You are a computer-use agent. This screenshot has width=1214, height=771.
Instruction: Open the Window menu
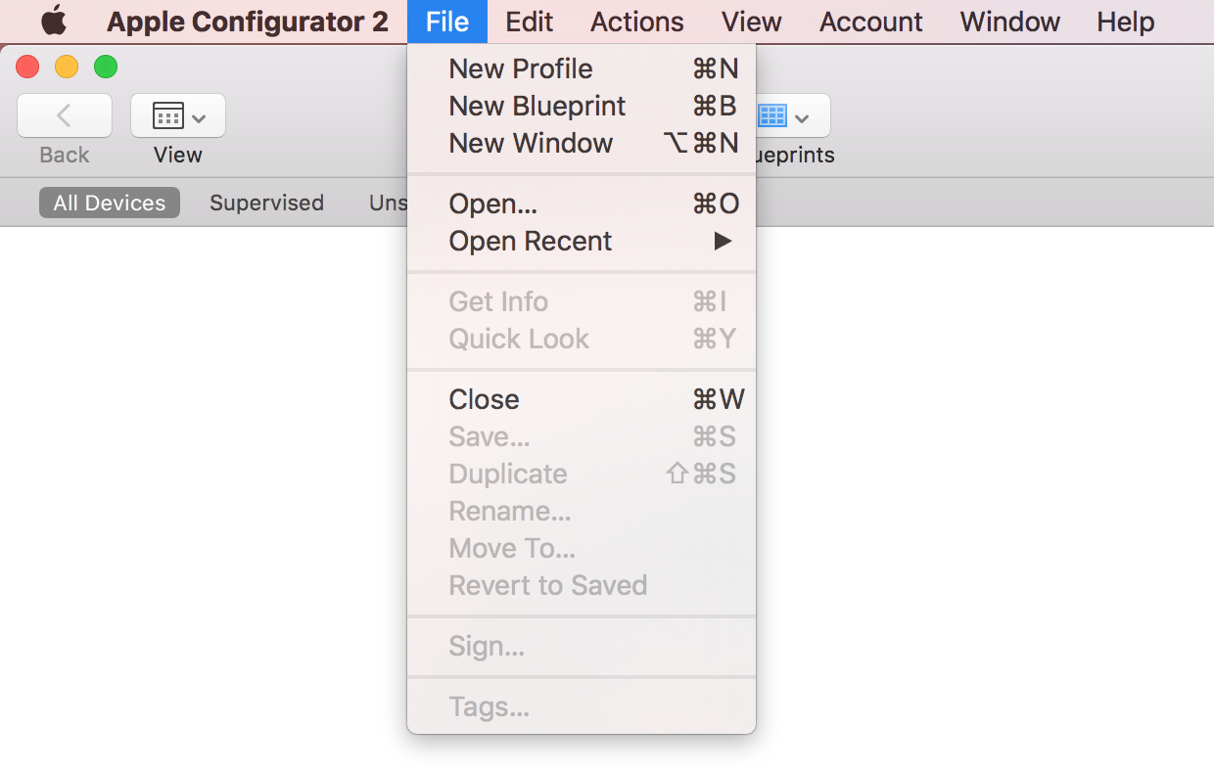(x=1010, y=22)
